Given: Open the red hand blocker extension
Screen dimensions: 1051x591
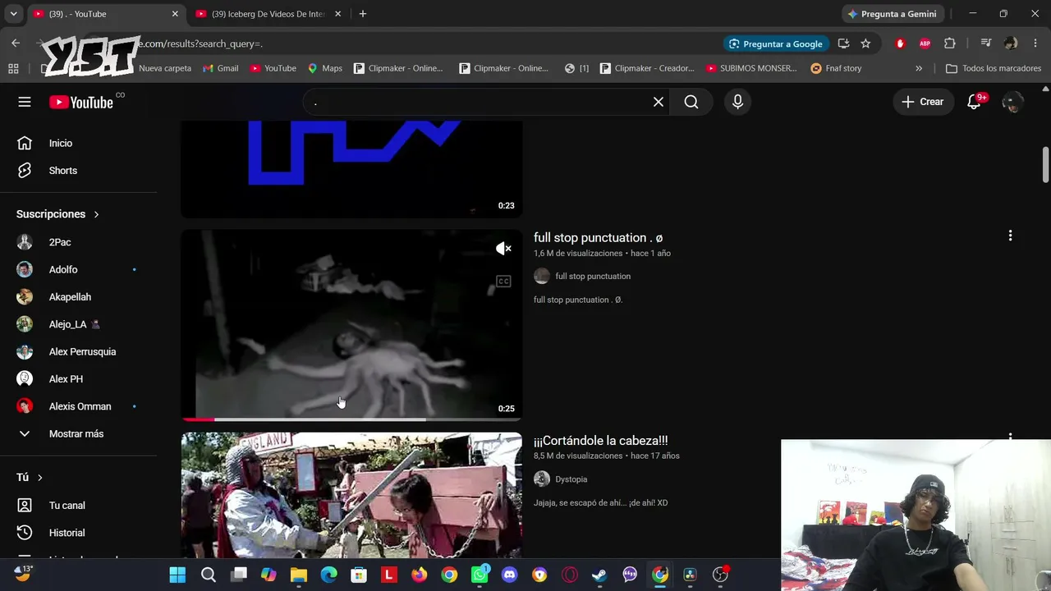Looking at the screenshot, I should [901, 44].
